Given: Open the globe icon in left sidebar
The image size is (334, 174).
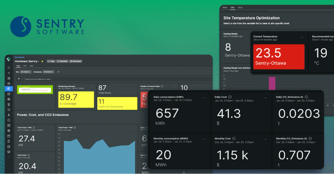Looking at the screenshot, I should point(9,99).
